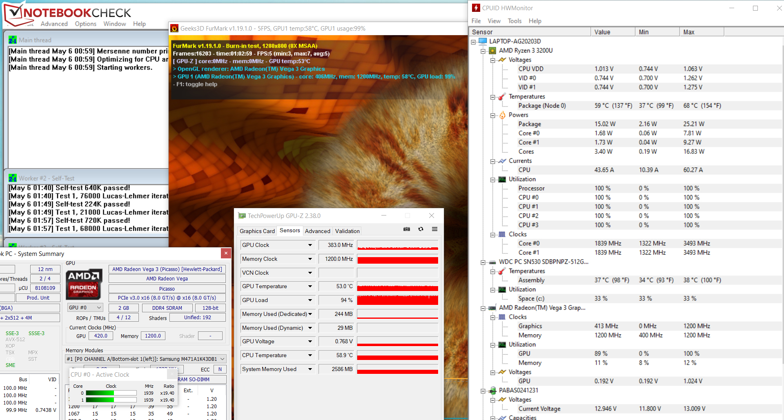This screenshot has height=420, width=784.
Task: Click the GPU current clock field showing 420.0
Action: pos(101,336)
